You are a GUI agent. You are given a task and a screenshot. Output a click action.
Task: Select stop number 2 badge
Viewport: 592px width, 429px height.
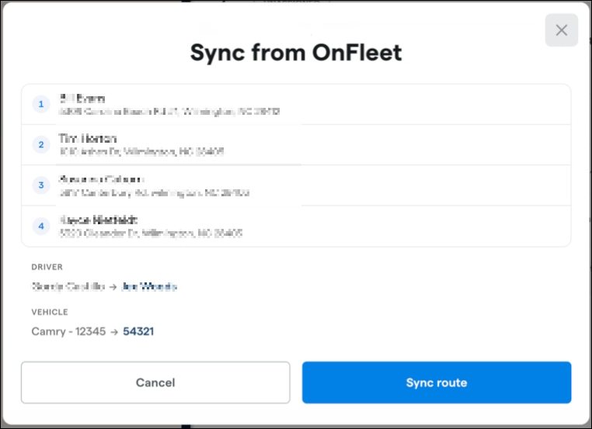coord(41,144)
